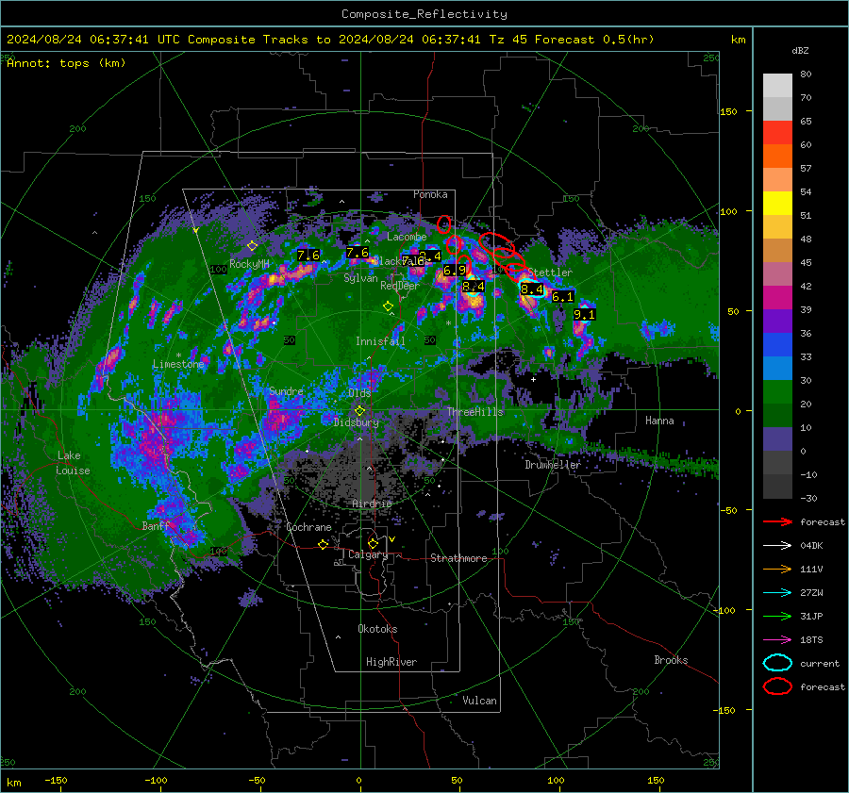The image size is (849, 793).
Task: Click the storm top label 6.1
Action: tap(562, 297)
